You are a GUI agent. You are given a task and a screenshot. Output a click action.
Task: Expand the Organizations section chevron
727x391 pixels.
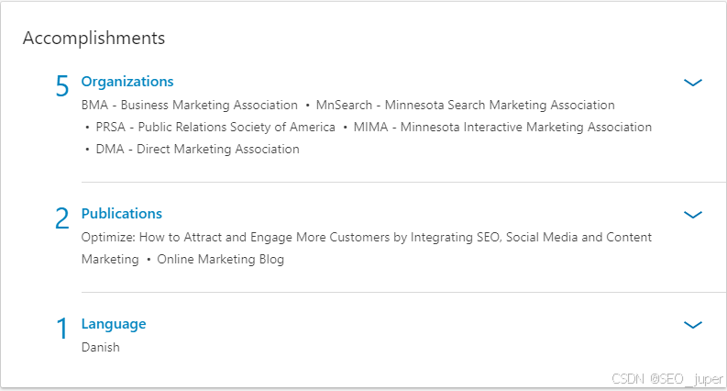click(x=693, y=83)
